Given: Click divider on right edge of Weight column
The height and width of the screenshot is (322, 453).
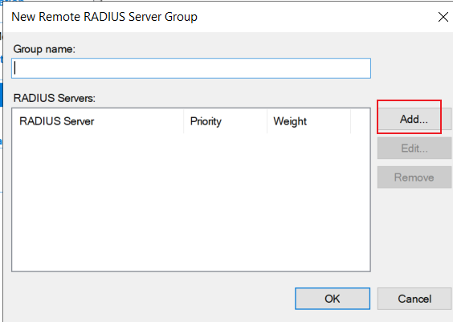Looking at the screenshot, I should pos(350,121).
